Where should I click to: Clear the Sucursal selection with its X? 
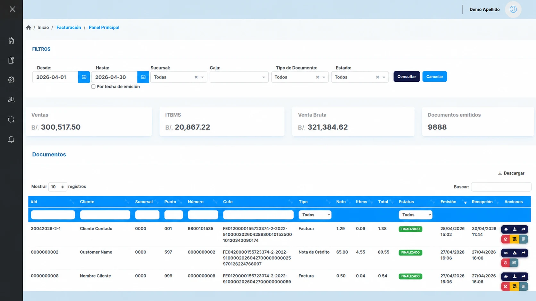coord(196,77)
